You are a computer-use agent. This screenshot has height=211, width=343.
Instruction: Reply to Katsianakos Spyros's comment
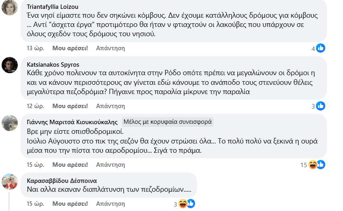tap(110, 106)
